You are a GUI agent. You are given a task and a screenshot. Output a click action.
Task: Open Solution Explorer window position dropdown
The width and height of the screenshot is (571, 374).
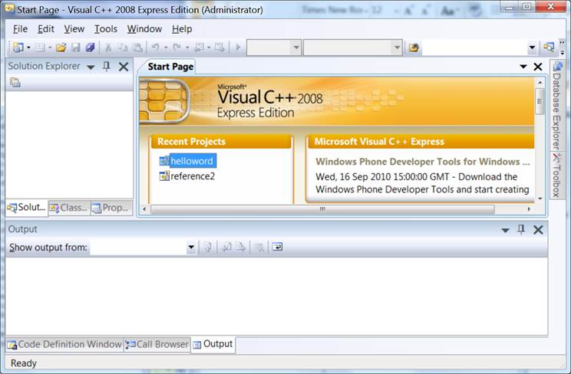91,67
